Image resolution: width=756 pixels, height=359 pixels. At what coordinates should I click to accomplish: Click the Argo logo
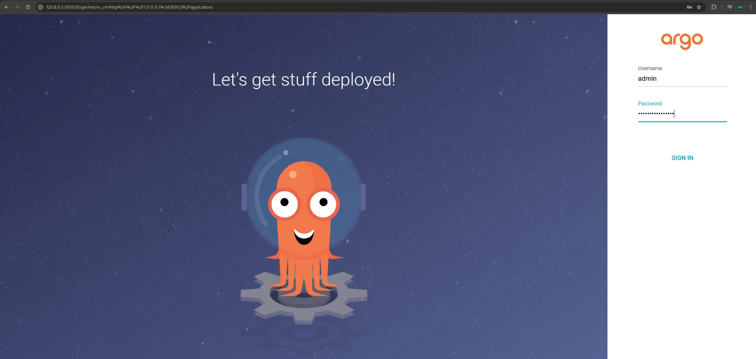click(x=682, y=41)
